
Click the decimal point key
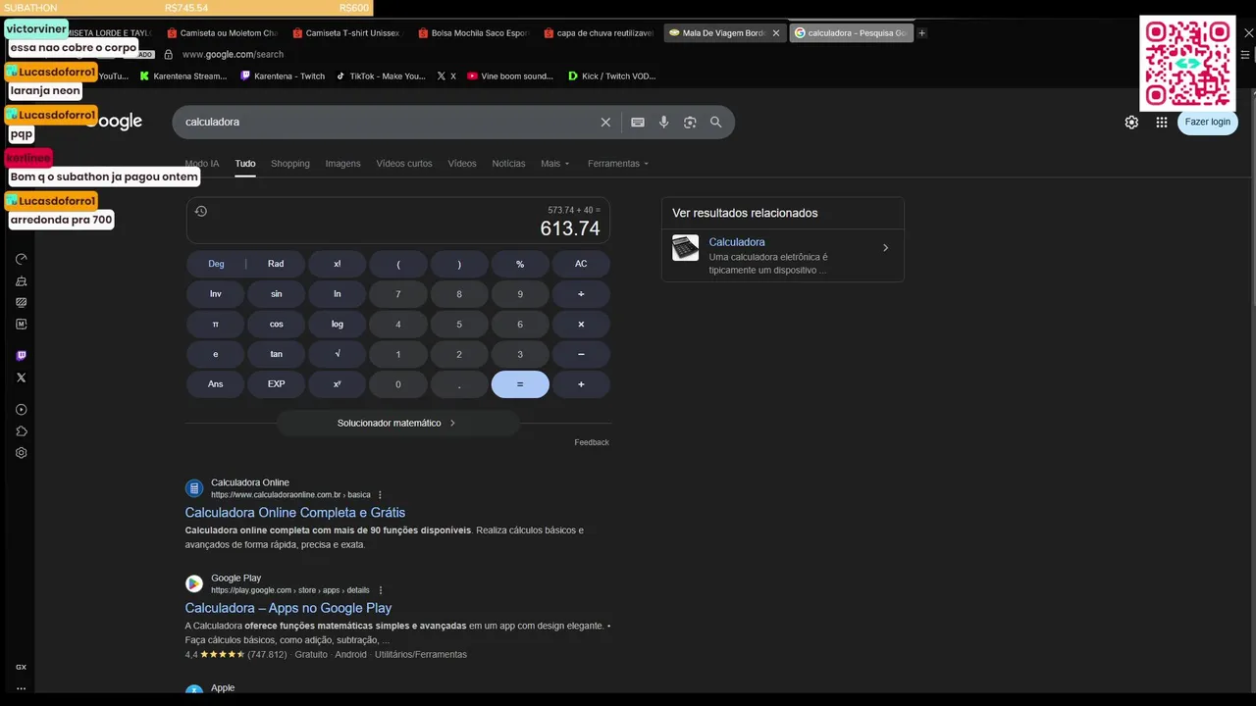coord(458,384)
